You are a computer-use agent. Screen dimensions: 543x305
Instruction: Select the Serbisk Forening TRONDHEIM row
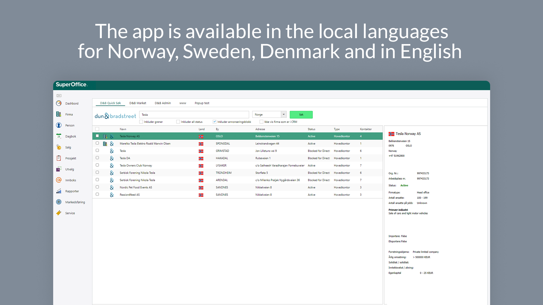[x=238, y=173]
